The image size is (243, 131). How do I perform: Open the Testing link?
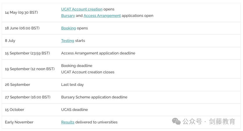[68, 41]
